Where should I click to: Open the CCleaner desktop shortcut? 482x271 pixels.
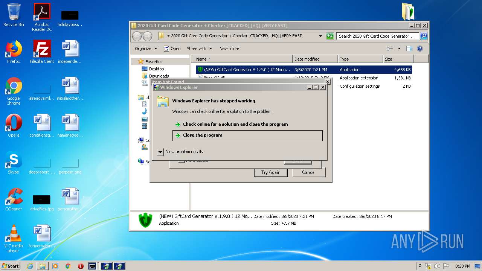tap(14, 199)
